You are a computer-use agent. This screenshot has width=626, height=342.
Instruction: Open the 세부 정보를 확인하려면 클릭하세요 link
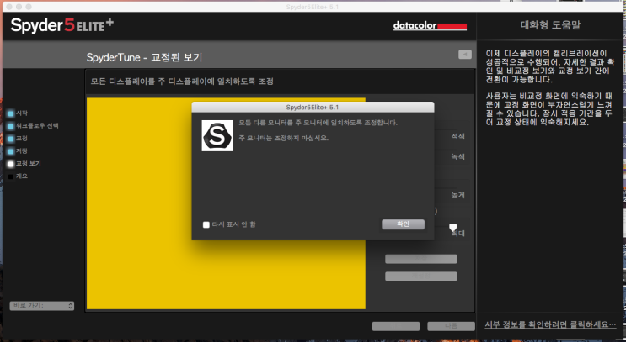click(x=550, y=324)
